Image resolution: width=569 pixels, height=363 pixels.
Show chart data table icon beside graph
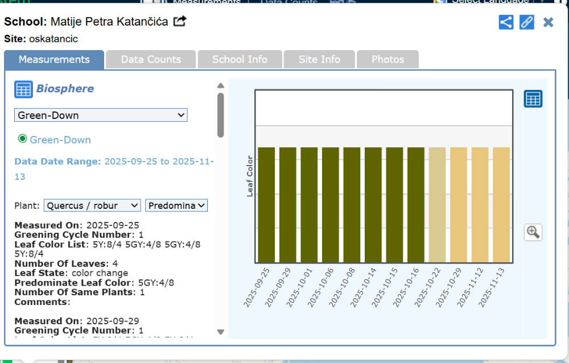533,99
